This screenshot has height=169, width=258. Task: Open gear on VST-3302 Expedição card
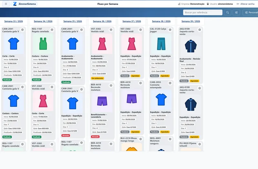click(141, 30)
